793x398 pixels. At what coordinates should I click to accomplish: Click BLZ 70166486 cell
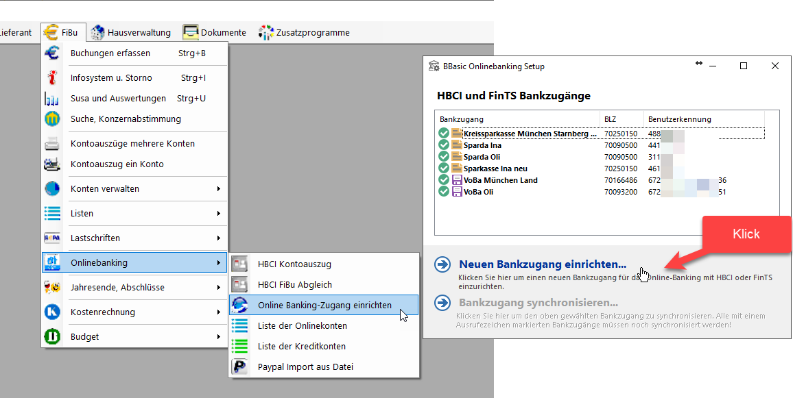621,180
